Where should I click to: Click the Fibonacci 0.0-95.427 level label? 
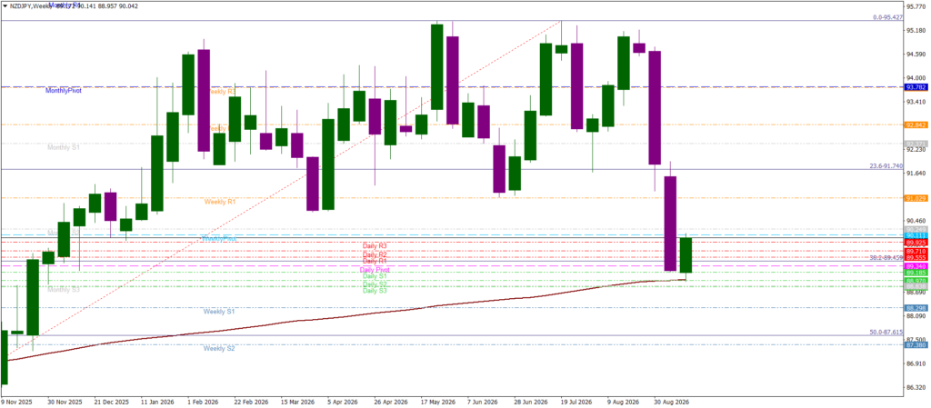pos(888,18)
